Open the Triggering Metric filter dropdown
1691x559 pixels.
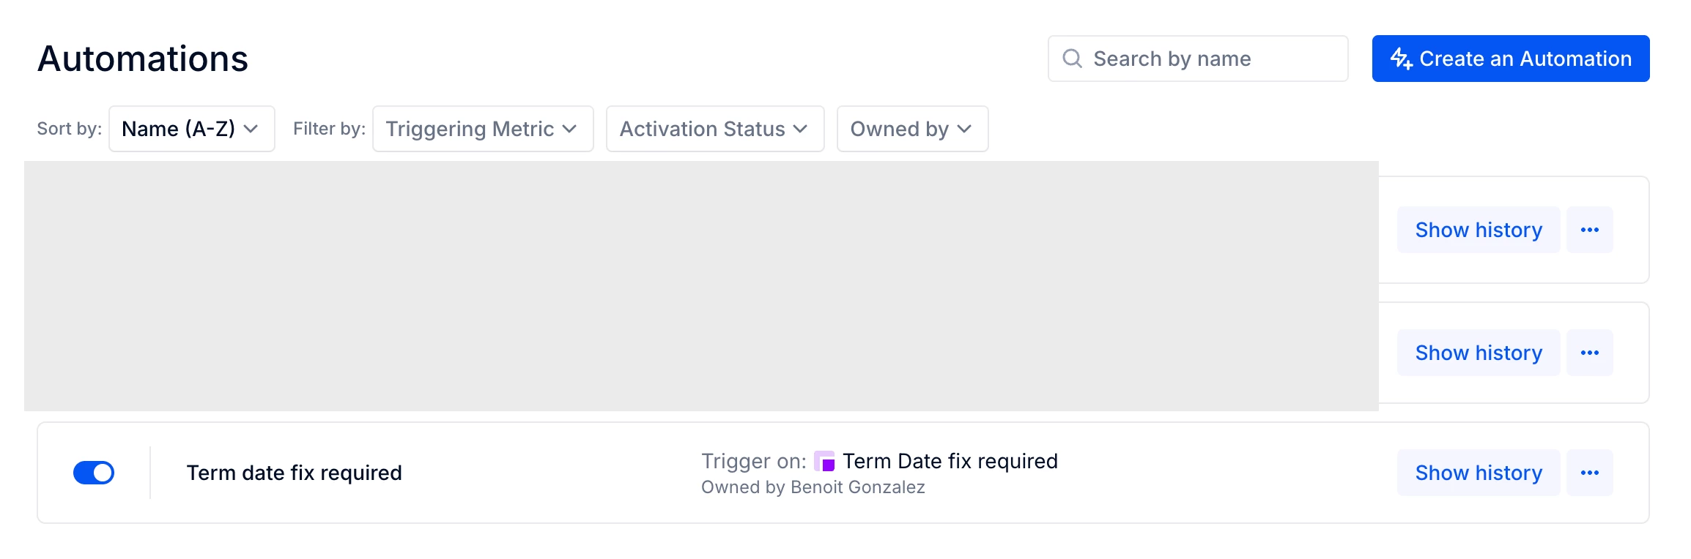click(483, 129)
